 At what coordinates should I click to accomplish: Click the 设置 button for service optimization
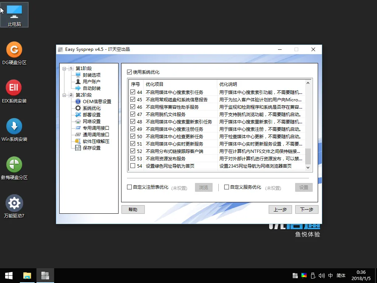tap(304, 187)
